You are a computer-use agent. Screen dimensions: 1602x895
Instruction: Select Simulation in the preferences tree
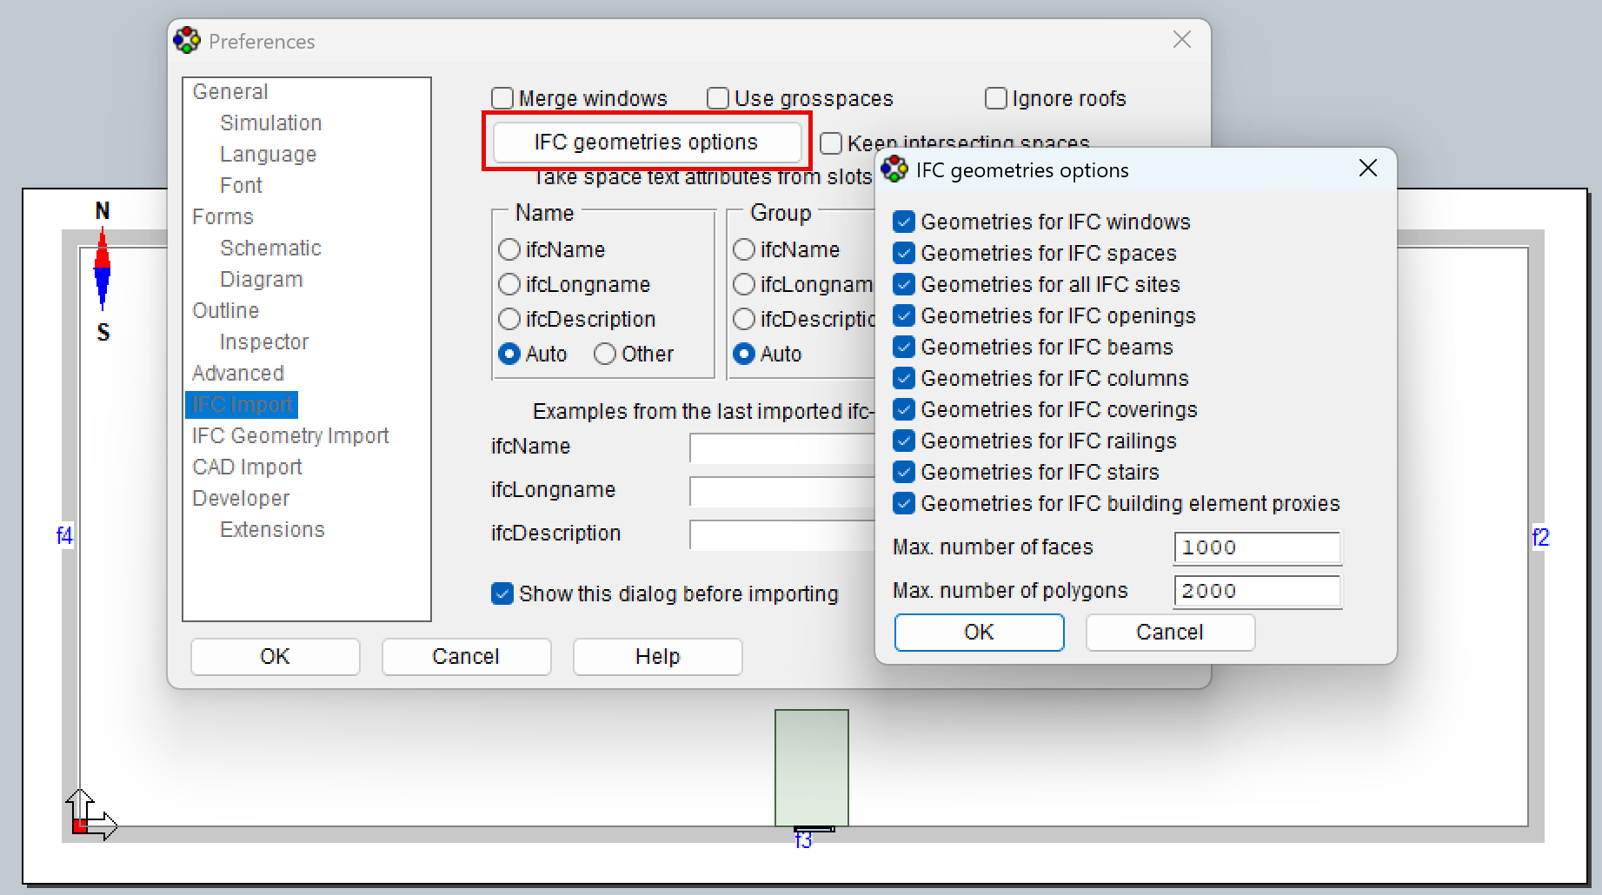point(270,123)
